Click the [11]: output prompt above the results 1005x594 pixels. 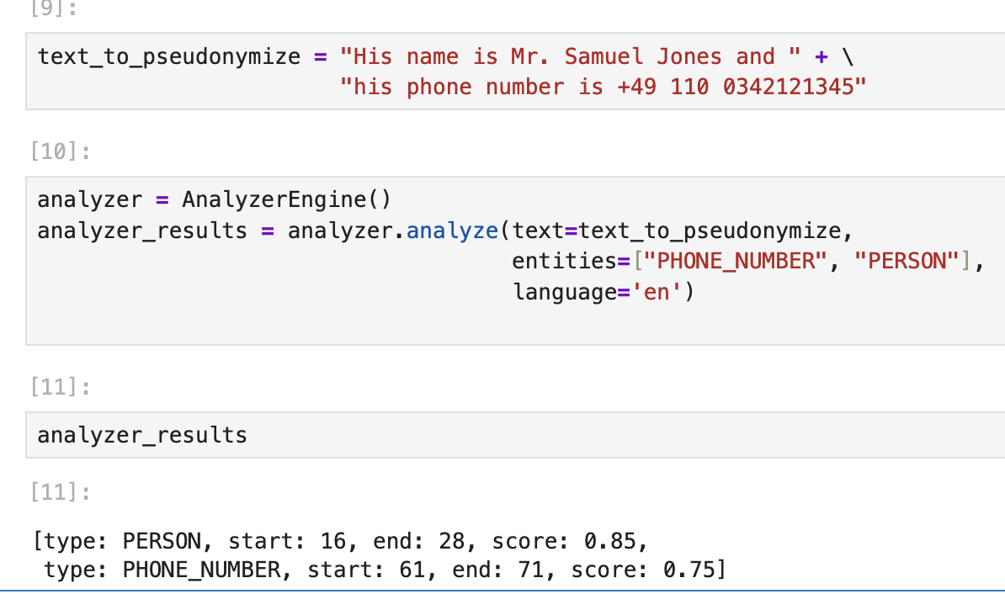61,492
